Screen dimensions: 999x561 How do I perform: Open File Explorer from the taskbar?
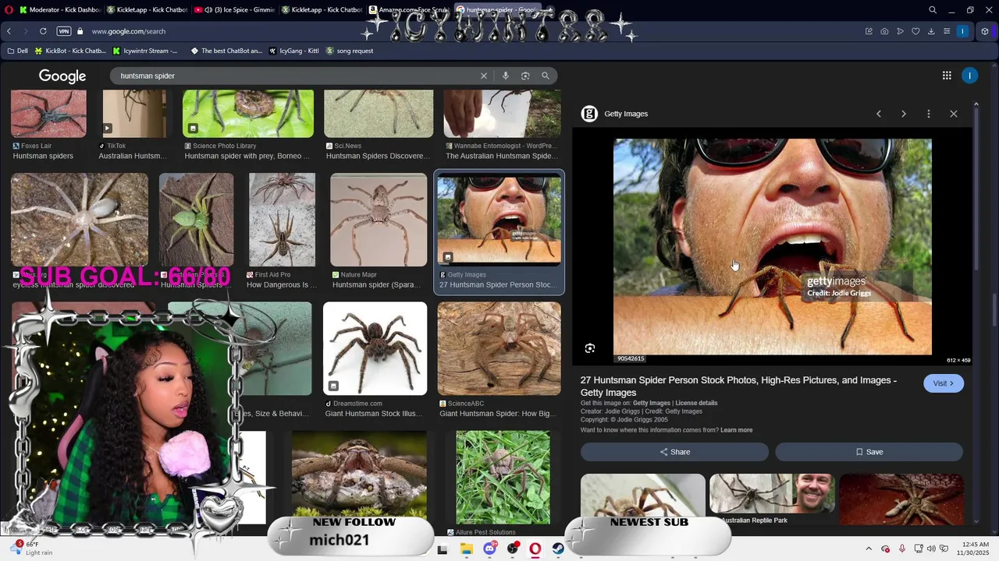466,549
